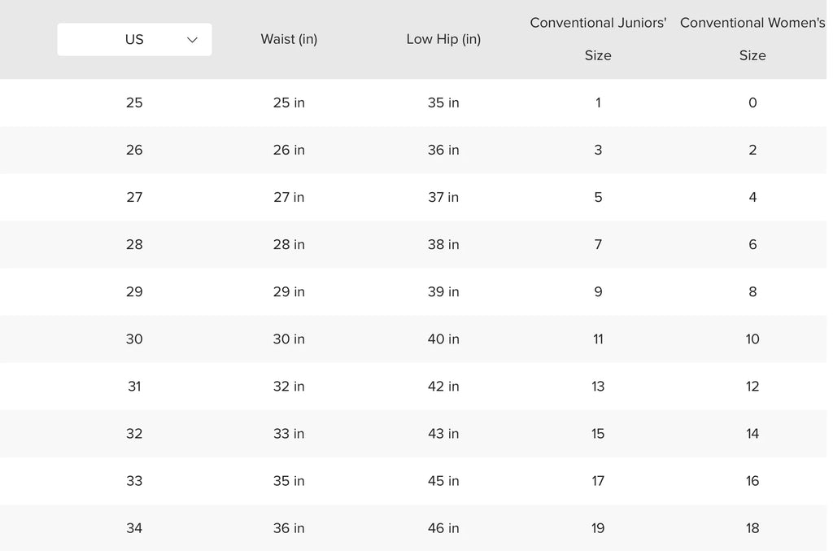Click the 29 in waist value
The height and width of the screenshot is (551, 833).
(x=289, y=291)
